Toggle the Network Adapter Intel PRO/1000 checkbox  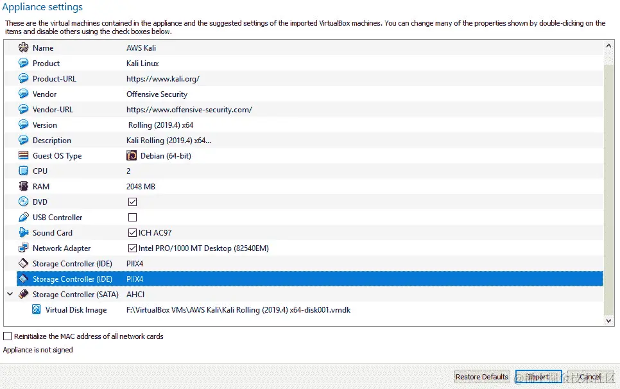[x=132, y=248]
